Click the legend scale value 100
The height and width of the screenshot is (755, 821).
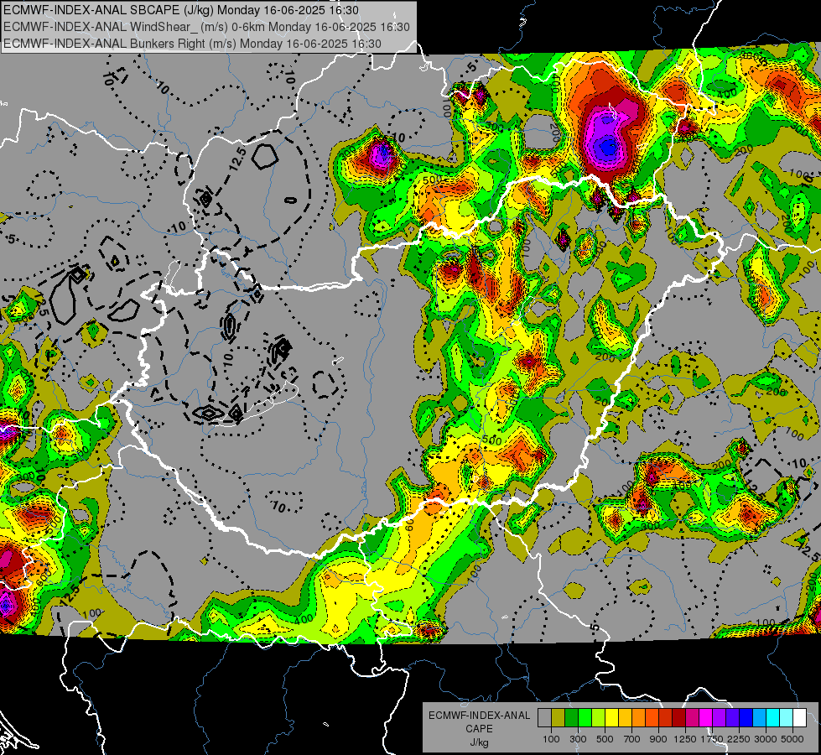[x=551, y=739]
